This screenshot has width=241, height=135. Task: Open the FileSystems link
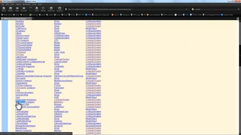(x=21, y=88)
